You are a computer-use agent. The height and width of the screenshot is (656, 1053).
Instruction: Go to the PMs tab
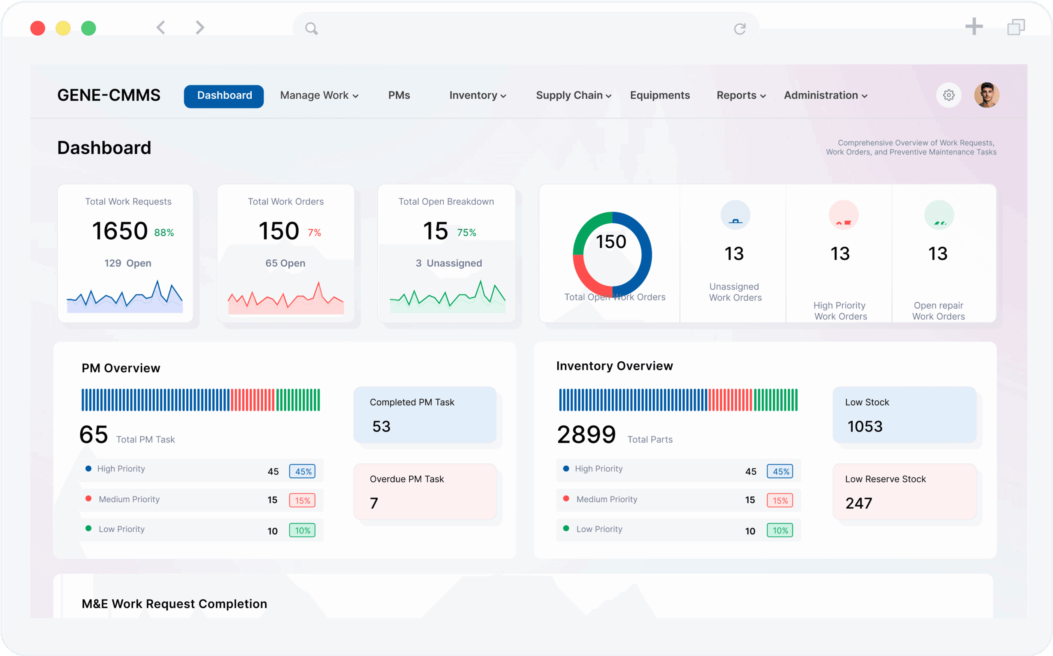coord(399,95)
